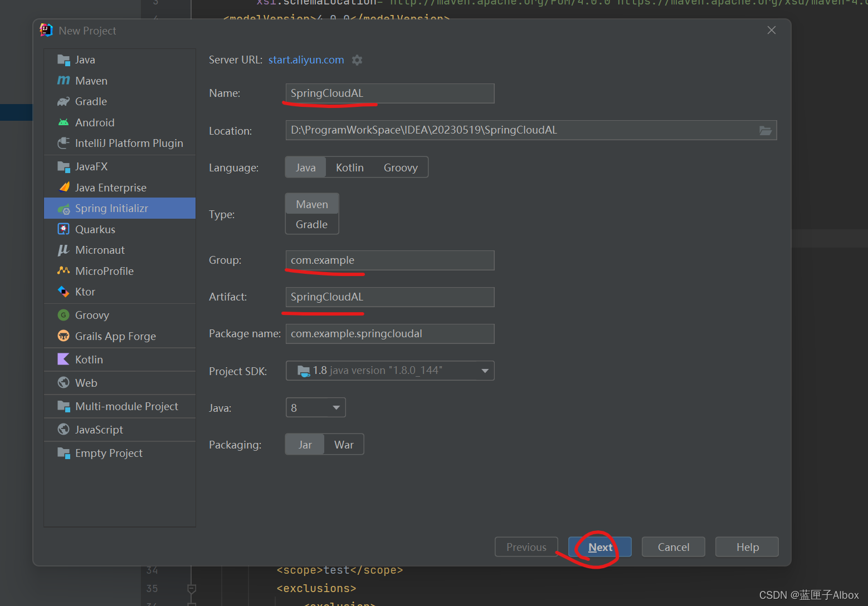Click the Maven 'm' icon in sidebar

click(64, 81)
